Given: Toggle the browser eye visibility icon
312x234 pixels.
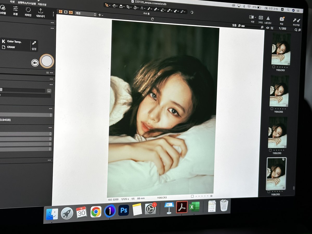Looking at the screenshot, I should (268, 28).
